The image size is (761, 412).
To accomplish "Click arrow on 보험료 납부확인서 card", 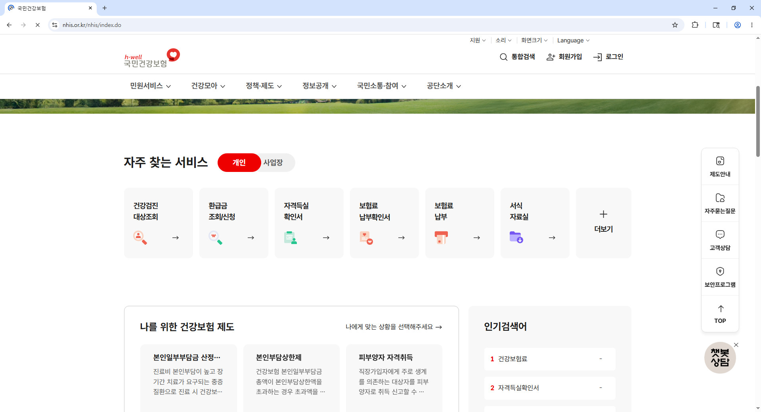I will tap(402, 238).
